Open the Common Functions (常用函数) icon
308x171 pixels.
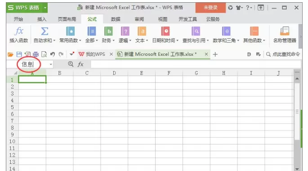pyautogui.click(x=70, y=31)
